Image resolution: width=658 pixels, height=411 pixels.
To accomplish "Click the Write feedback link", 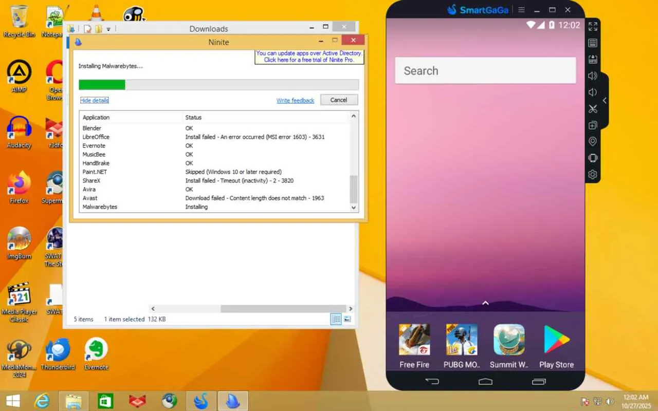I will click(x=295, y=100).
